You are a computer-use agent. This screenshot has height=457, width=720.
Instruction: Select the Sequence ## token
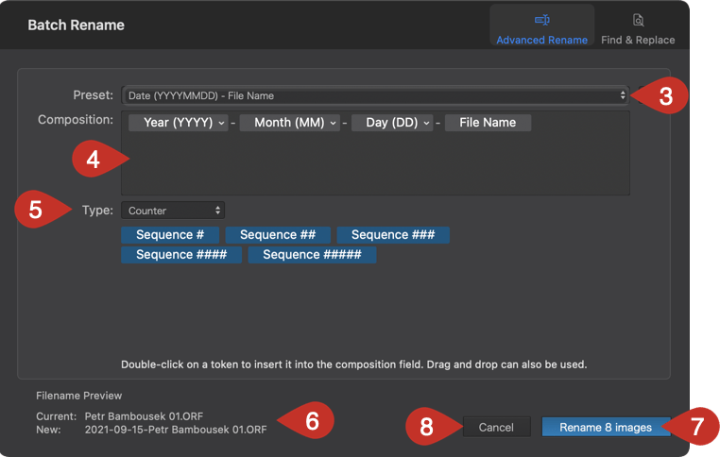tap(278, 235)
